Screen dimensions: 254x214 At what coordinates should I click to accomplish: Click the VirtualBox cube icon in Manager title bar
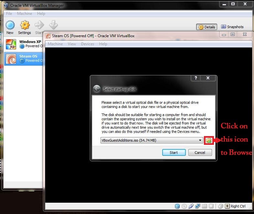coord(6,5)
